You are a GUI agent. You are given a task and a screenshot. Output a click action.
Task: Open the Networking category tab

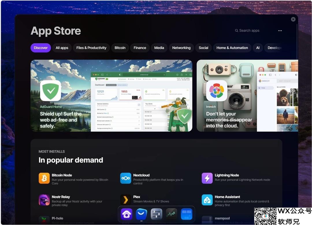[x=181, y=48]
